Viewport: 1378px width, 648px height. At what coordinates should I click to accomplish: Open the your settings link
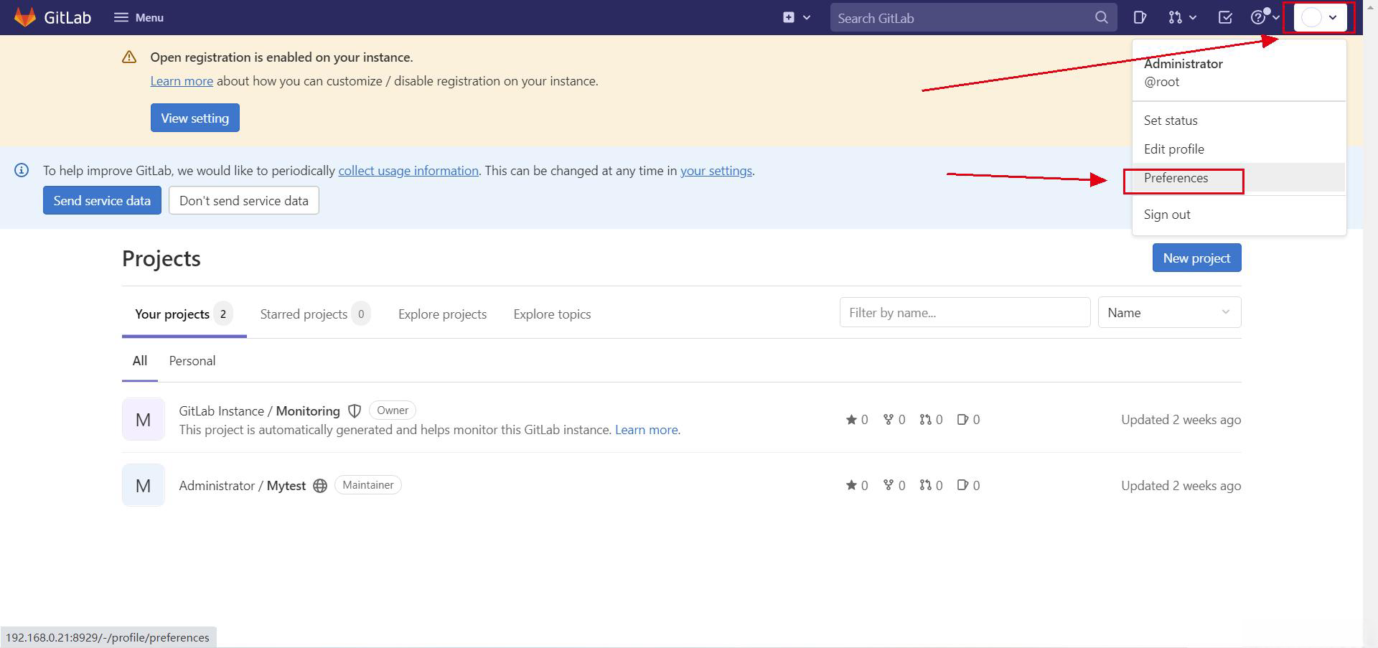pos(716,171)
